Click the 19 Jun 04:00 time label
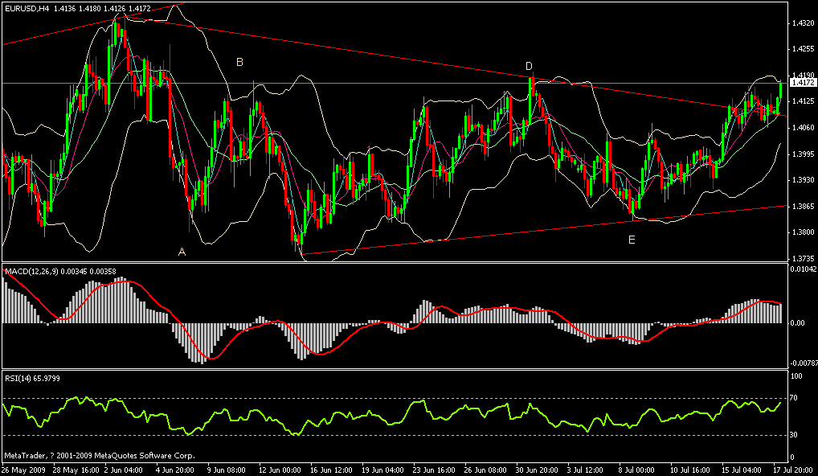818x476 pixels. 383,470
